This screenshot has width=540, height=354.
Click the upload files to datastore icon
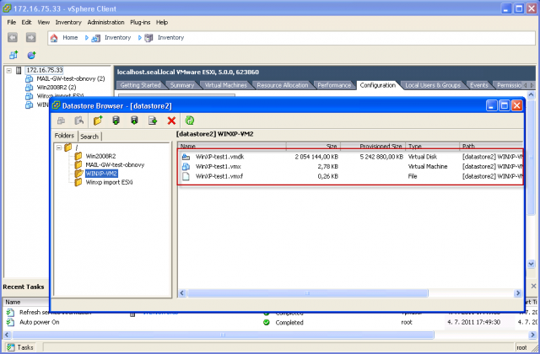pyautogui.click(x=116, y=121)
